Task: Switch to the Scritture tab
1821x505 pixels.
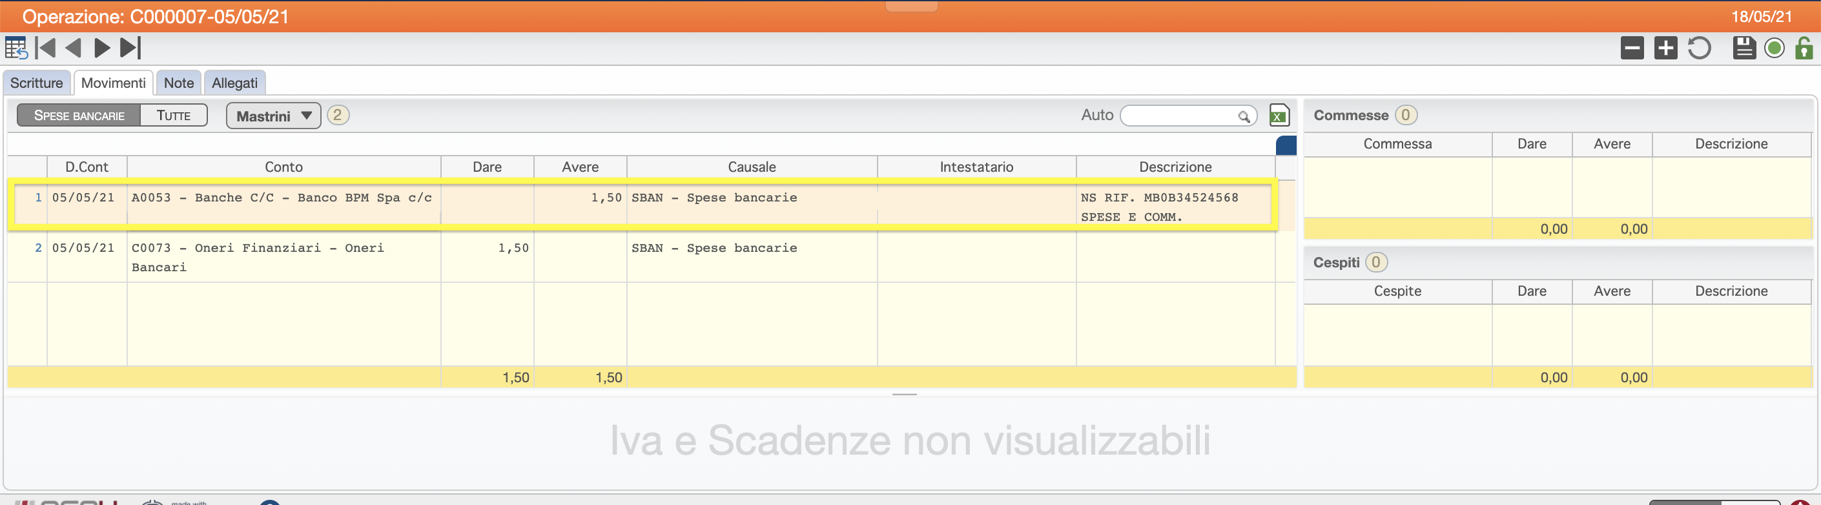Action: [37, 83]
